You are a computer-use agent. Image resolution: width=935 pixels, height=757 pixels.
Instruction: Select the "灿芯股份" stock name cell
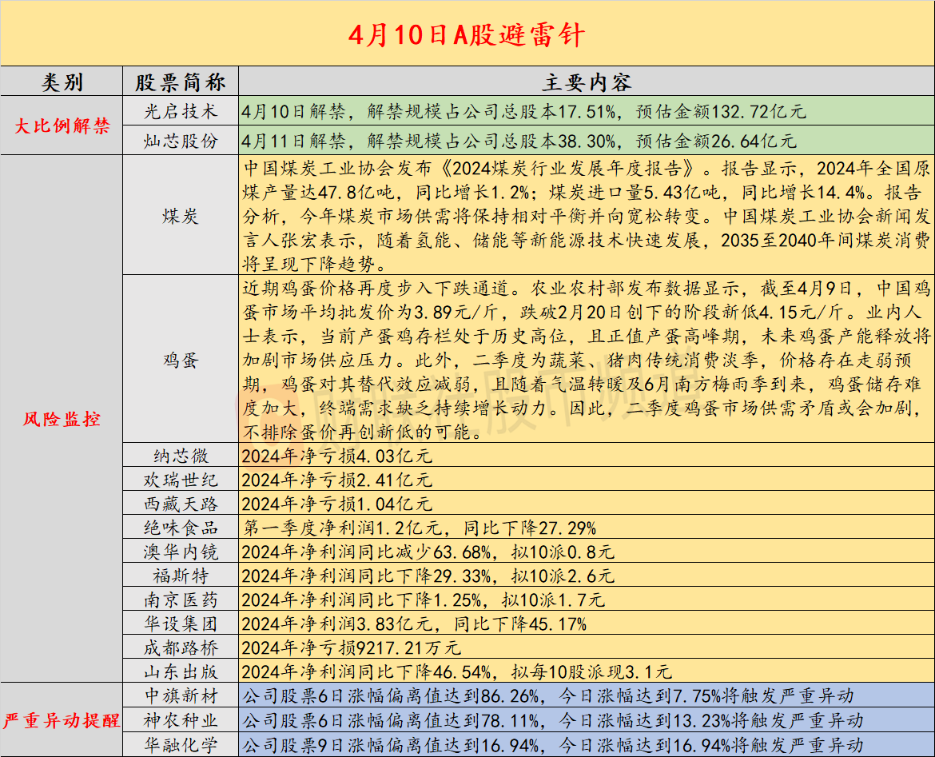(x=181, y=141)
